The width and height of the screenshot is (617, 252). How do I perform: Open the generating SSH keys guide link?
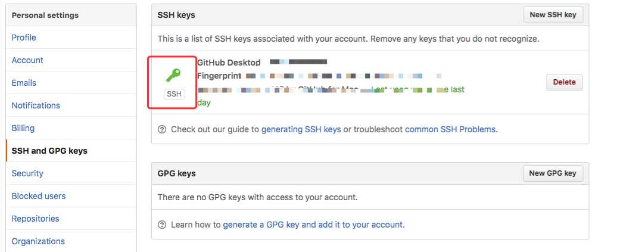301,129
